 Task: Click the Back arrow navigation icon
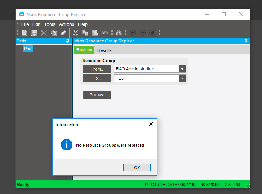(x=133, y=33)
